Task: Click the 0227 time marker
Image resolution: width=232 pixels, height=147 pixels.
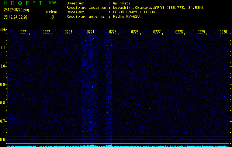Action: point(157,32)
